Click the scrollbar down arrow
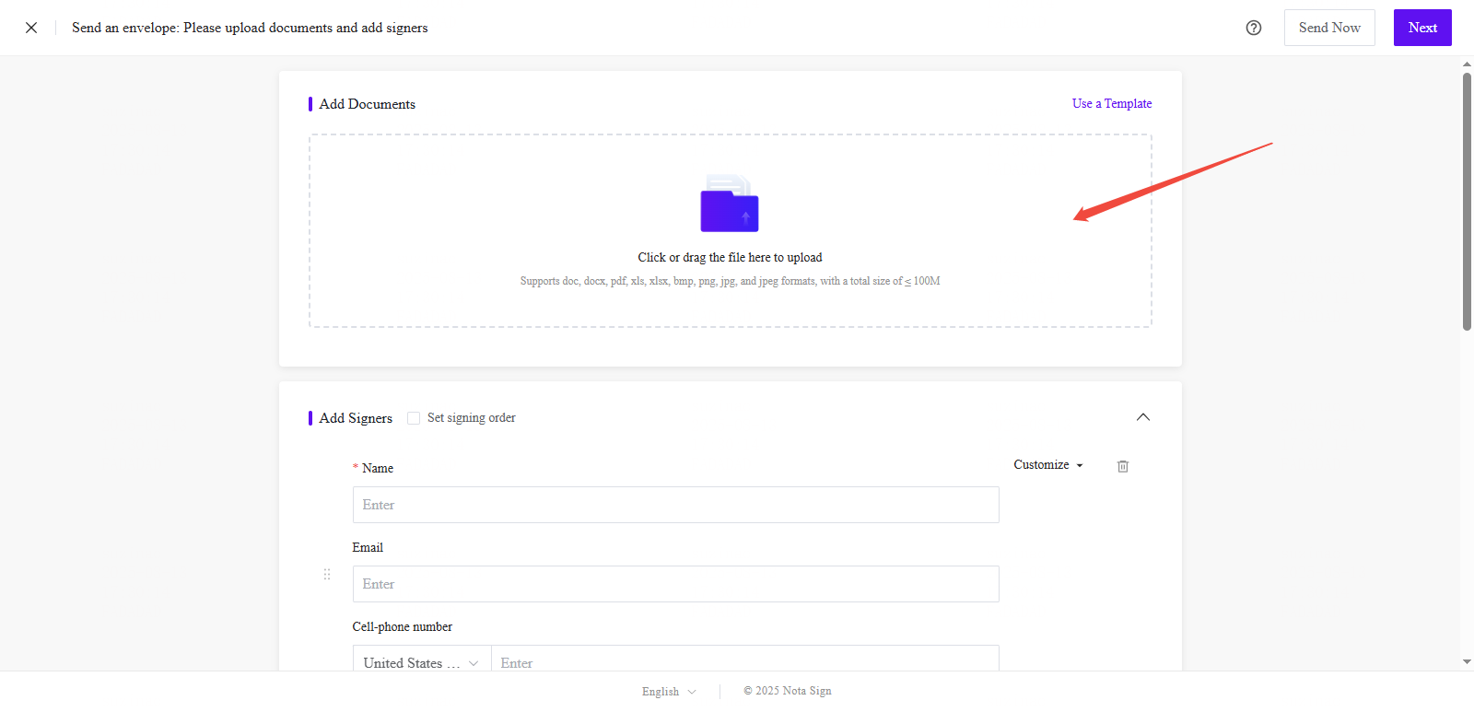This screenshot has width=1474, height=712. click(x=1467, y=661)
